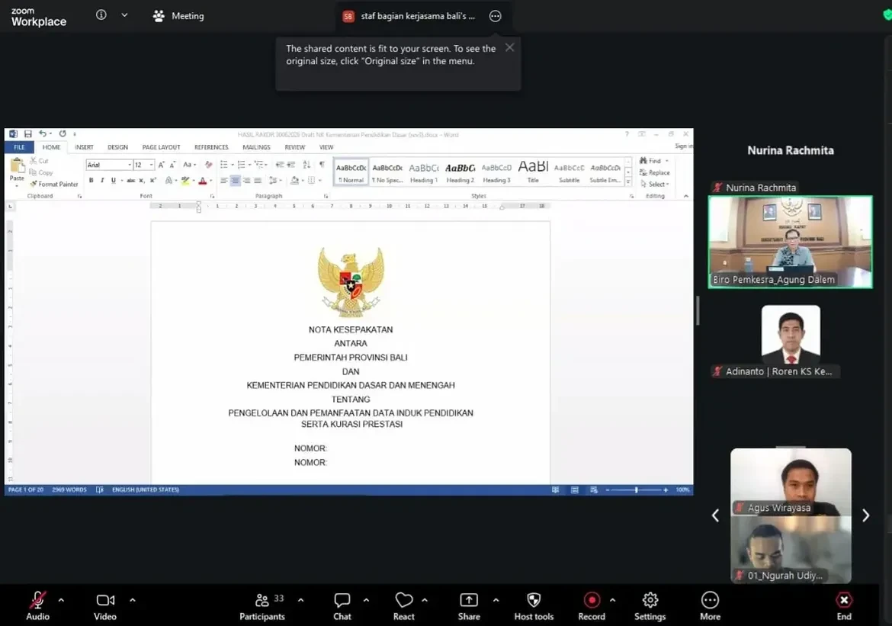Expand Record options arrow
The image size is (892, 626).
[x=612, y=600]
